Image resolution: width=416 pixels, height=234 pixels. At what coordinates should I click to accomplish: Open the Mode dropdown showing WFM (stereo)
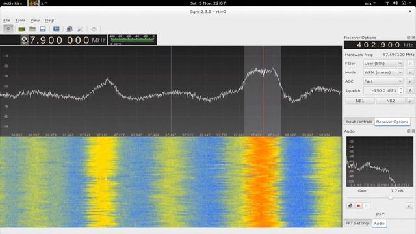383,72
